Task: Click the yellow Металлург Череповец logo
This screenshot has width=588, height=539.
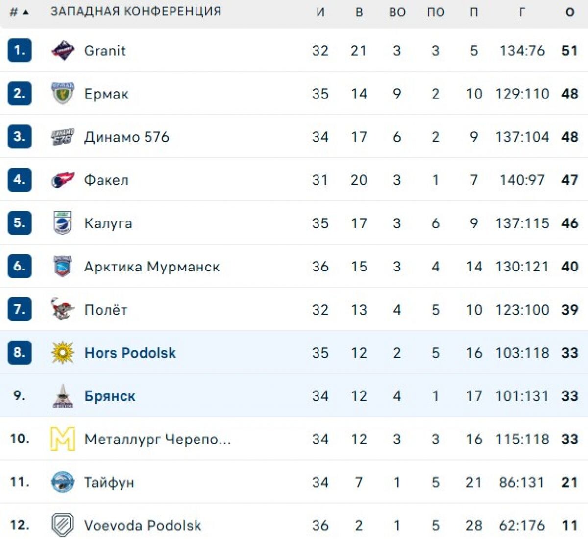Action: pyautogui.click(x=63, y=439)
